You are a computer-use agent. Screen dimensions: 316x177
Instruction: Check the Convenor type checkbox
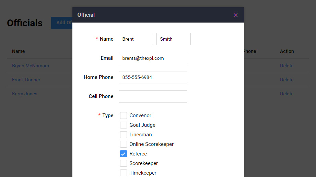click(124, 115)
